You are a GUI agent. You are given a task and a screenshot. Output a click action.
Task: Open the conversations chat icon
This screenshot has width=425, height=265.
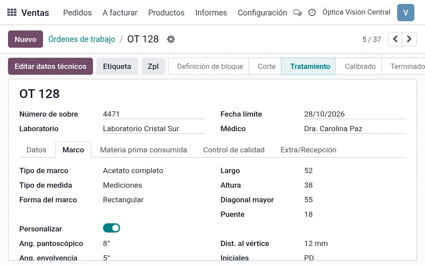tap(297, 13)
